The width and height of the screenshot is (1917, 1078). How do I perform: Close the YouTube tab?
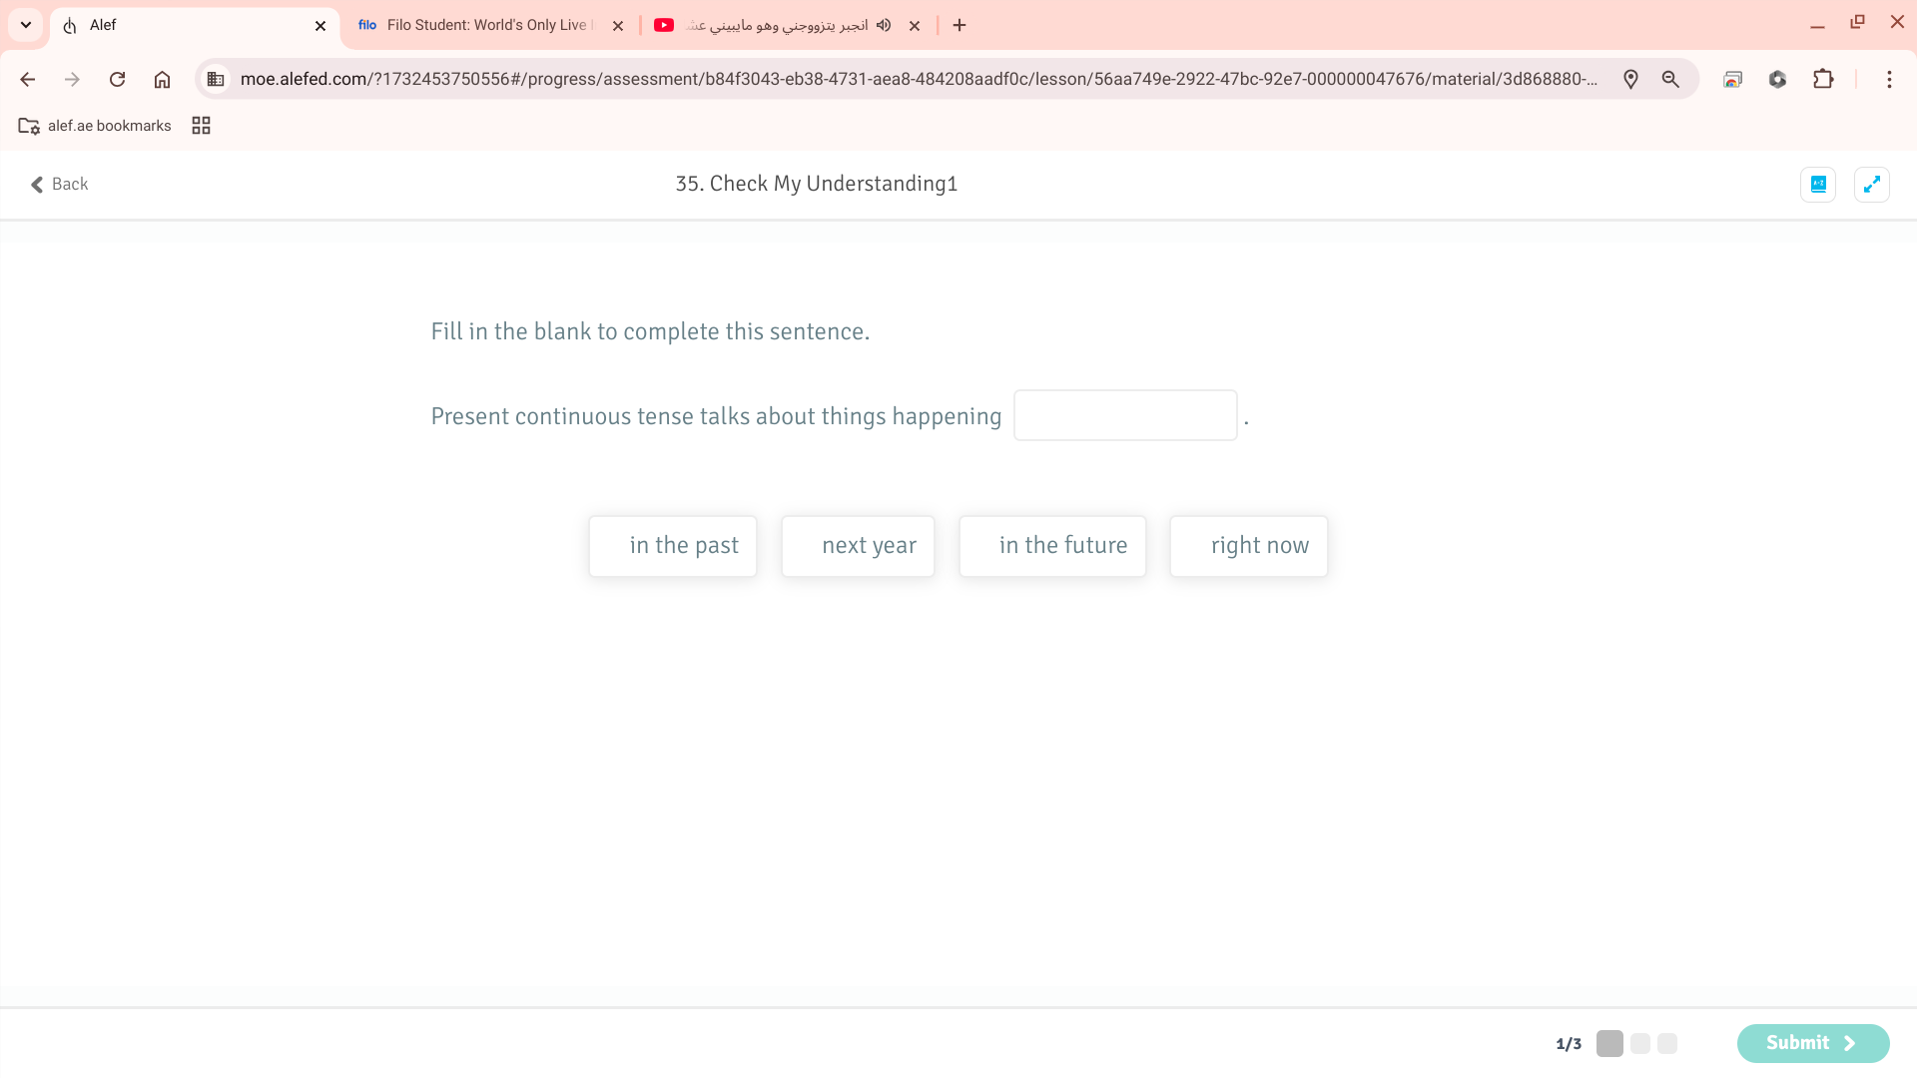click(x=915, y=26)
